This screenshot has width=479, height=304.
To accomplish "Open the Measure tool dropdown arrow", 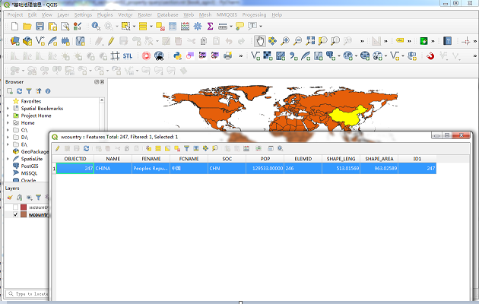I will click(x=231, y=27).
